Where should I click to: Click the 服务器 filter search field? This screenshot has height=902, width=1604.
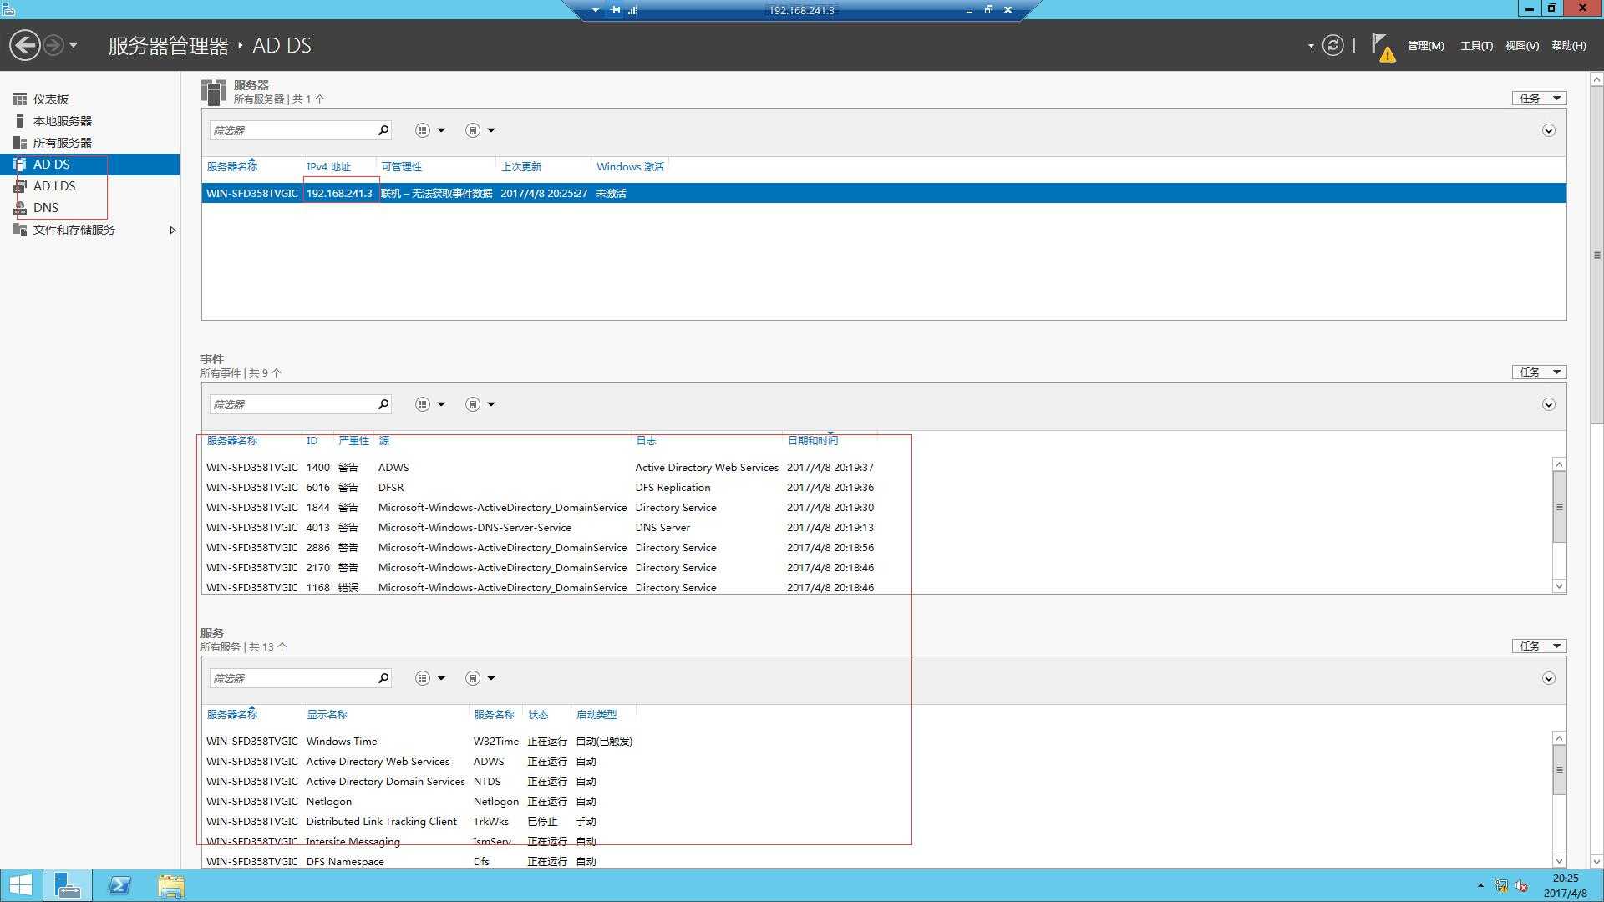[292, 130]
